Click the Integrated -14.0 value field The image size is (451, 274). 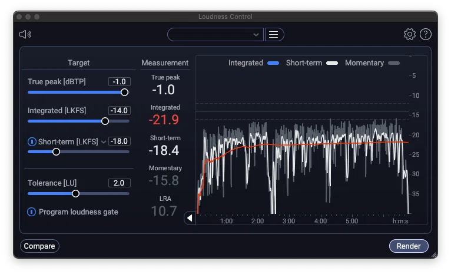coord(120,111)
